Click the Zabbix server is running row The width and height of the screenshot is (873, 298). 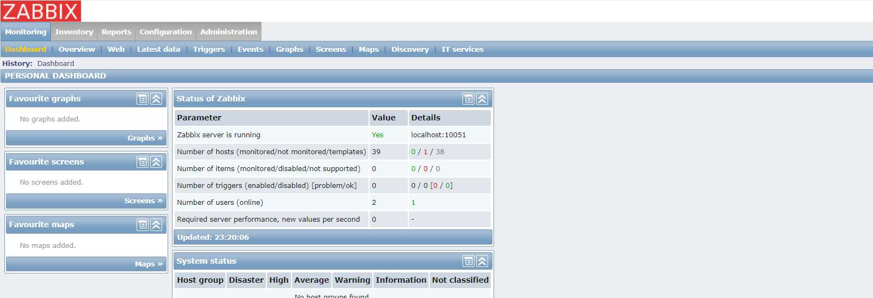tap(332, 135)
